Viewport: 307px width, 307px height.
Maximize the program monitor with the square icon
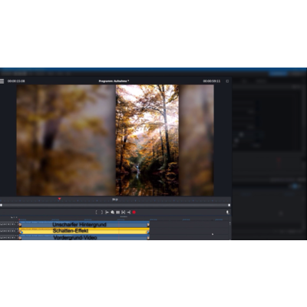pos(227,81)
